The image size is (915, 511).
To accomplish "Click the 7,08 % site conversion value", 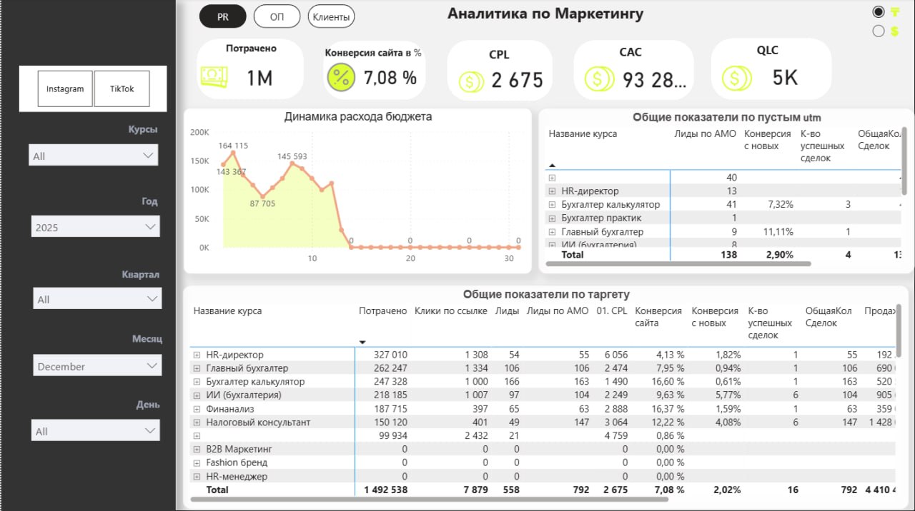I will click(x=390, y=78).
